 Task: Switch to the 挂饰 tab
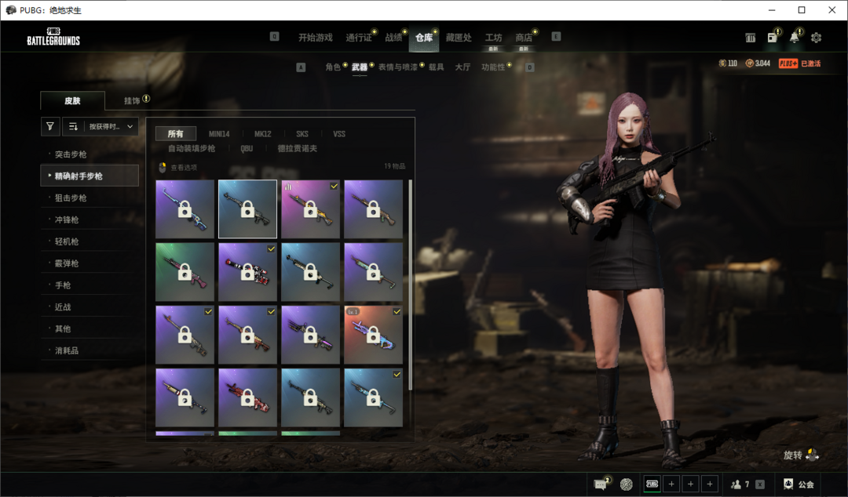pos(132,100)
